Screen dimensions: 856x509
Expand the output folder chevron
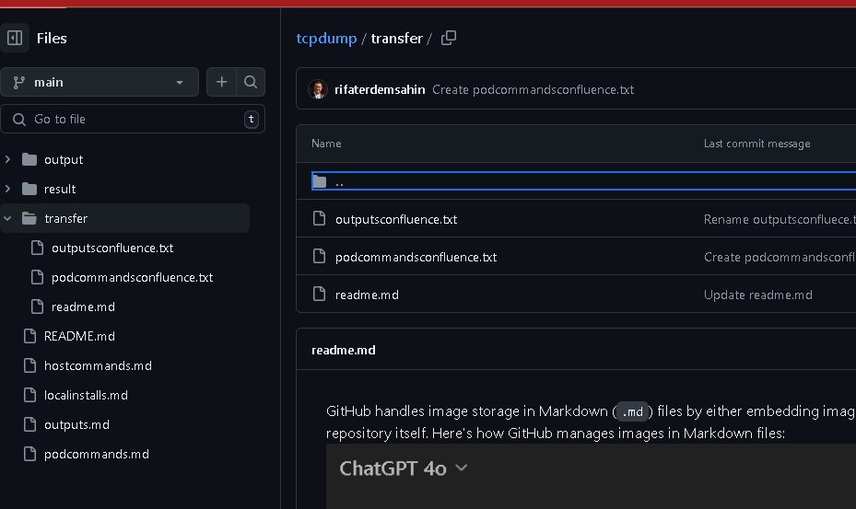pos(7,159)
